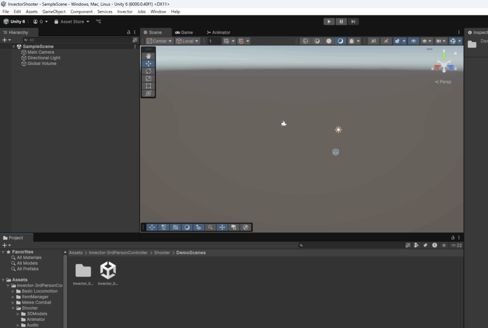Toggle scene visibility eye icon

point(414,41)
